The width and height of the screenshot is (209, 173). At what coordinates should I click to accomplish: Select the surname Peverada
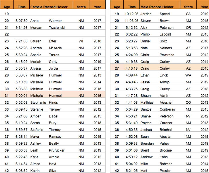point(167,55)
